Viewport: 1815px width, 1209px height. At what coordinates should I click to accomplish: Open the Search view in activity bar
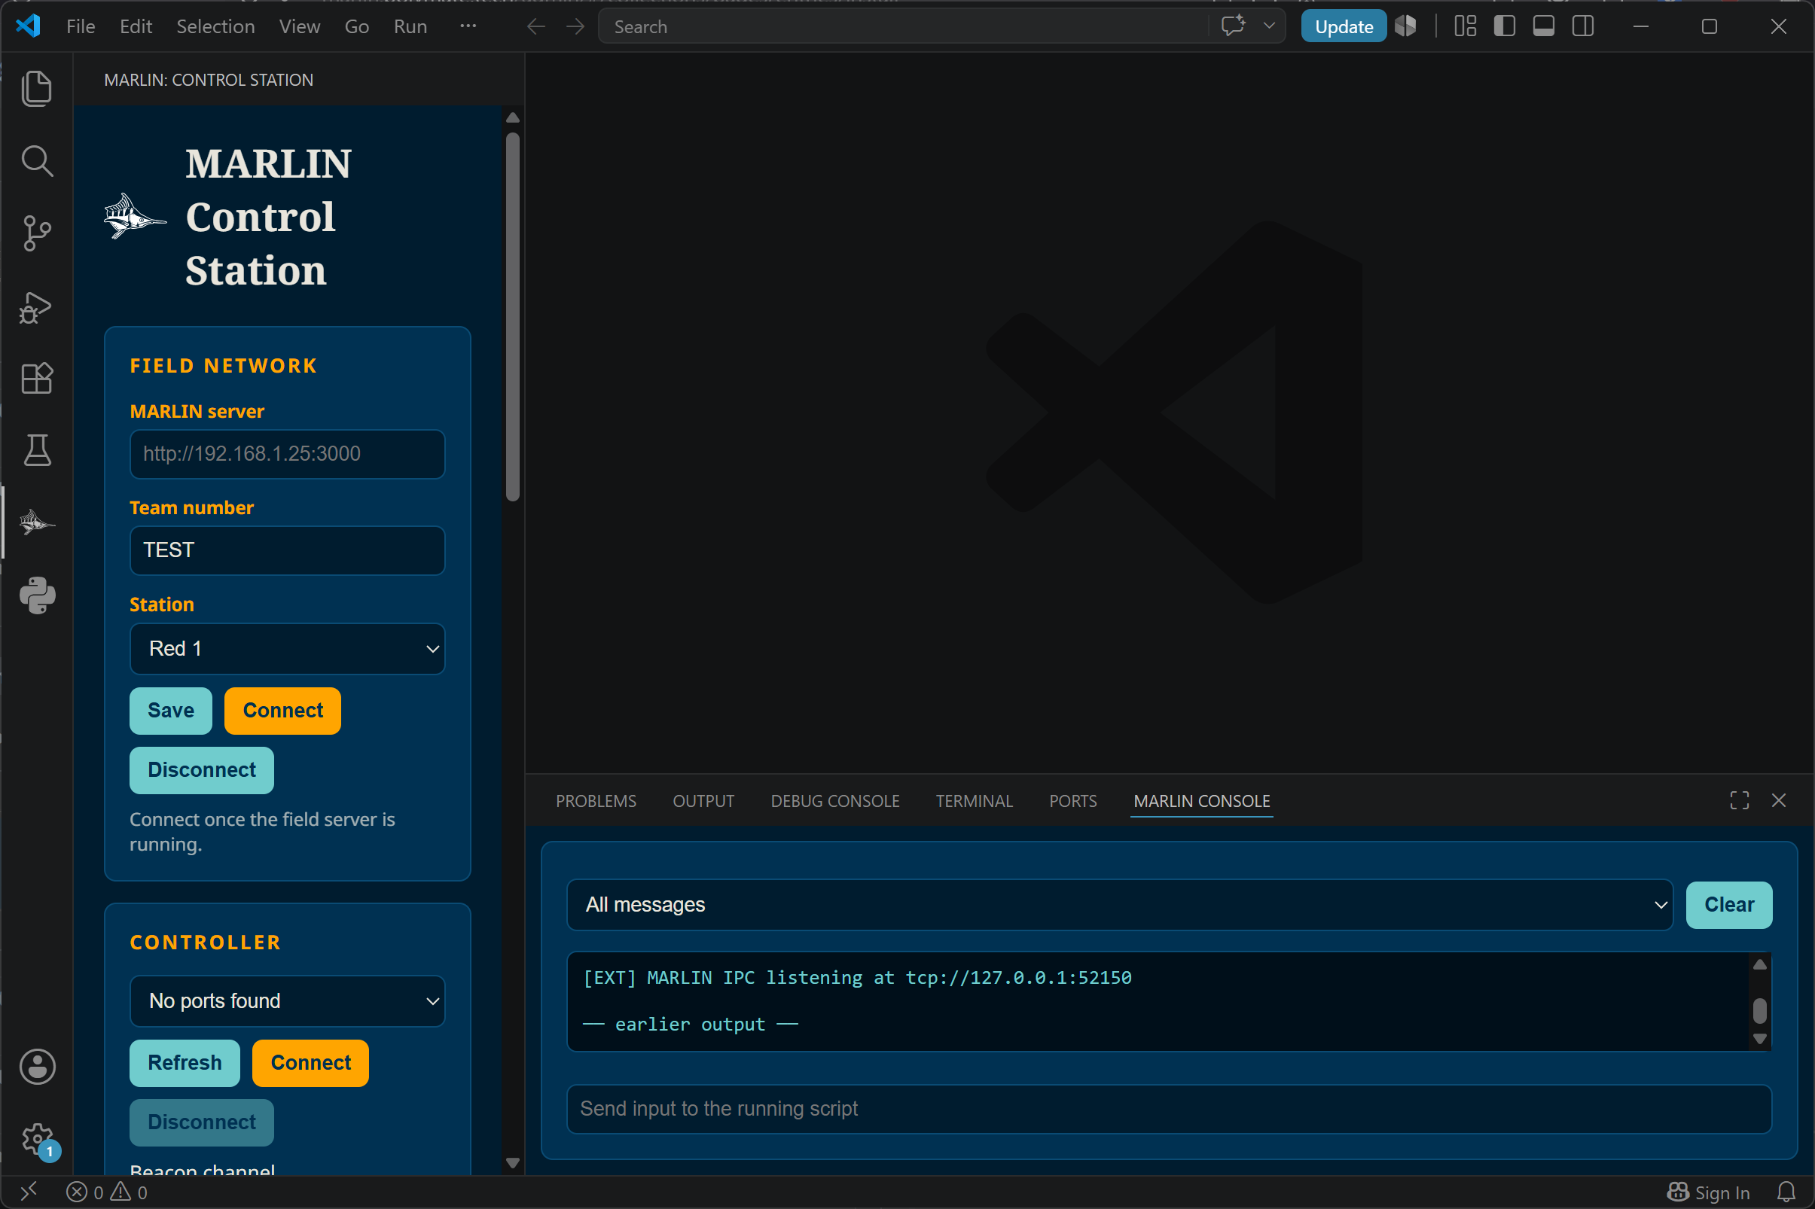pos(36,160)
